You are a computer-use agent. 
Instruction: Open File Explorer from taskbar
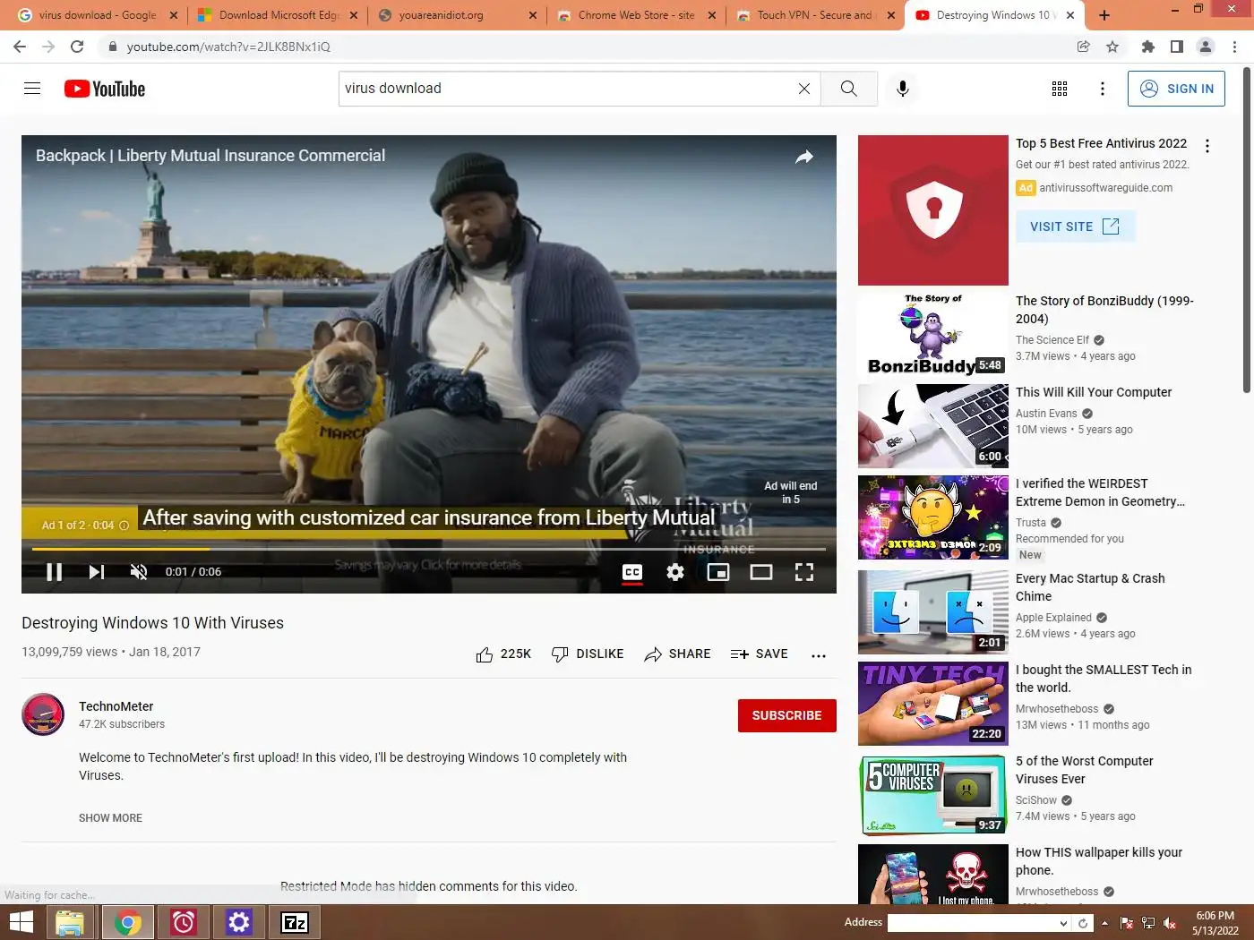coord(70,922)
